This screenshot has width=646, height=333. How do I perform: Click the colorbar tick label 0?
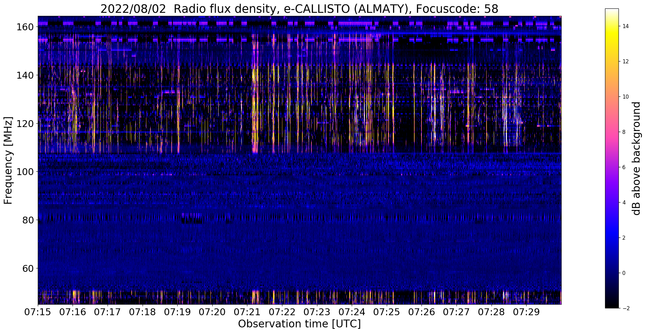(624, 273)
